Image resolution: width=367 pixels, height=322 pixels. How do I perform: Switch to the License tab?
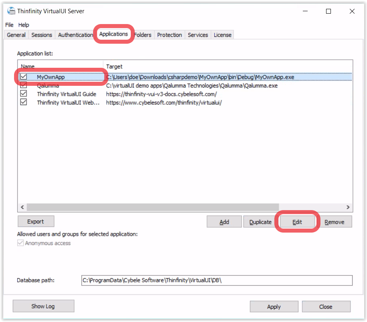(223, 35)
